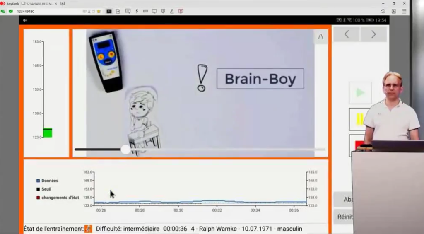Click the 00:34 time label on chart
Viewport: 424px width, 234px height.
[255, 210]
